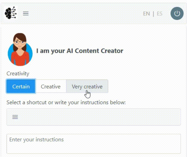187x157 pixels.
Task: Click the AI Content Creator woman avatar
Action: tap(20, 50)
